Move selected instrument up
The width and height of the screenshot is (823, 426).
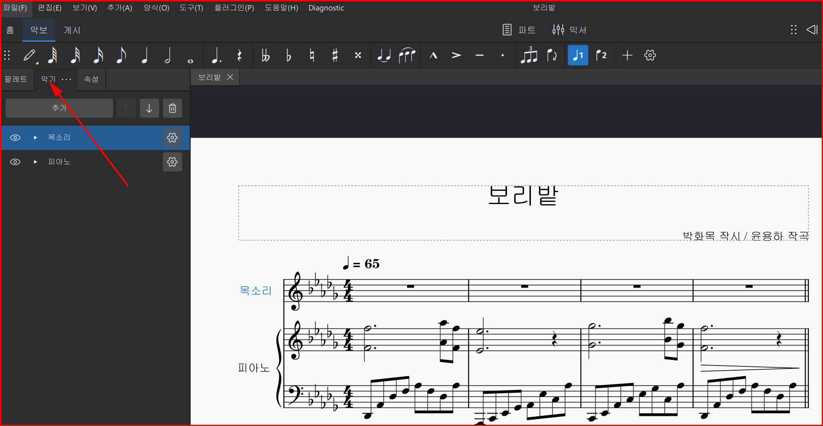click(126, 108)
